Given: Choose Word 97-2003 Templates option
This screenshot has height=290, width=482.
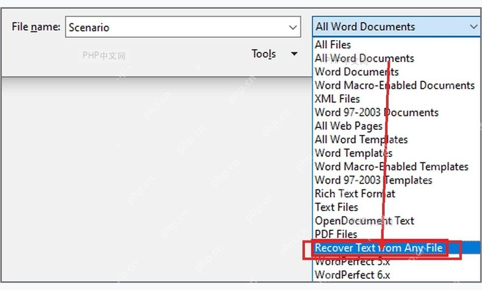Looking at the screenshot, I should point(397,180).
